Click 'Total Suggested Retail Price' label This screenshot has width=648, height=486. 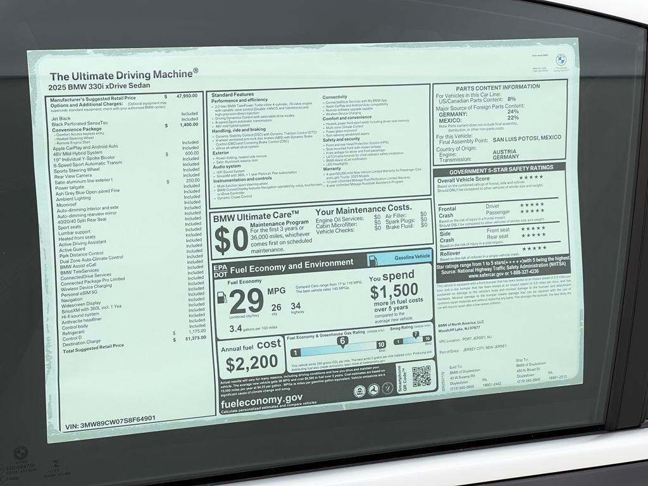click(x=94, y=349)
